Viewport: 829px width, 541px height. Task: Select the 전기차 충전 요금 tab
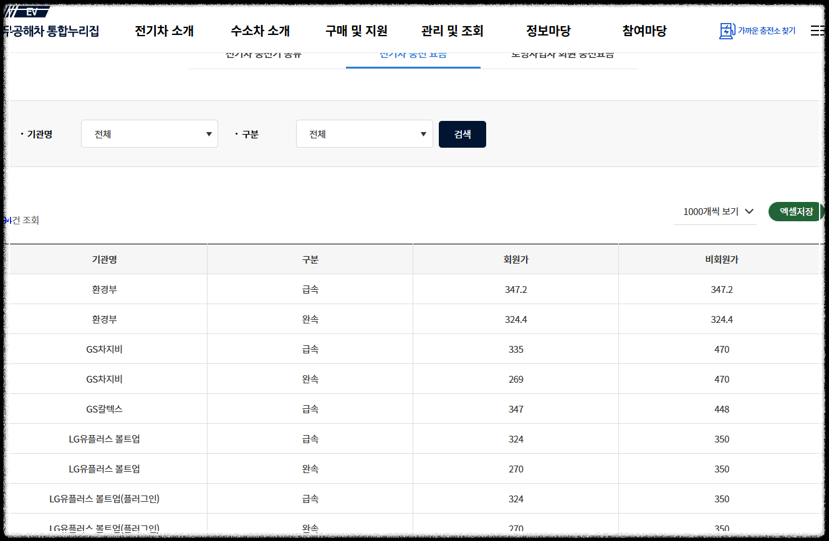coord(413,57)
